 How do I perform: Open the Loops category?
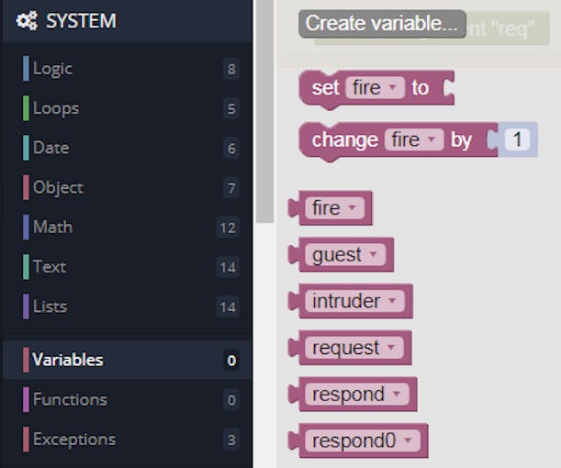point(55,108)
